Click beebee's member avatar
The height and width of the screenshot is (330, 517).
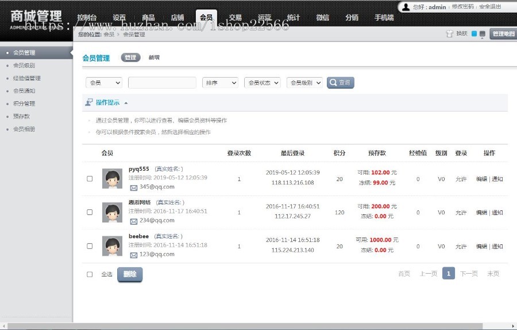[112, 246]
